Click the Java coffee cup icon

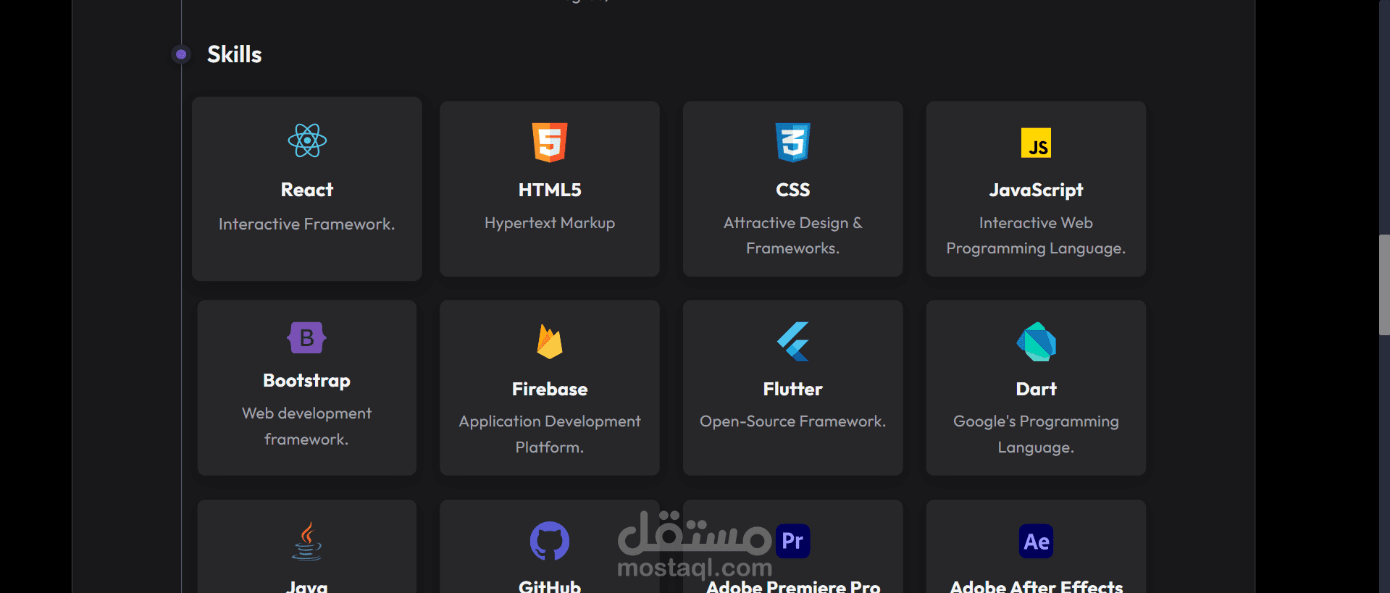(x=307, y=541)
